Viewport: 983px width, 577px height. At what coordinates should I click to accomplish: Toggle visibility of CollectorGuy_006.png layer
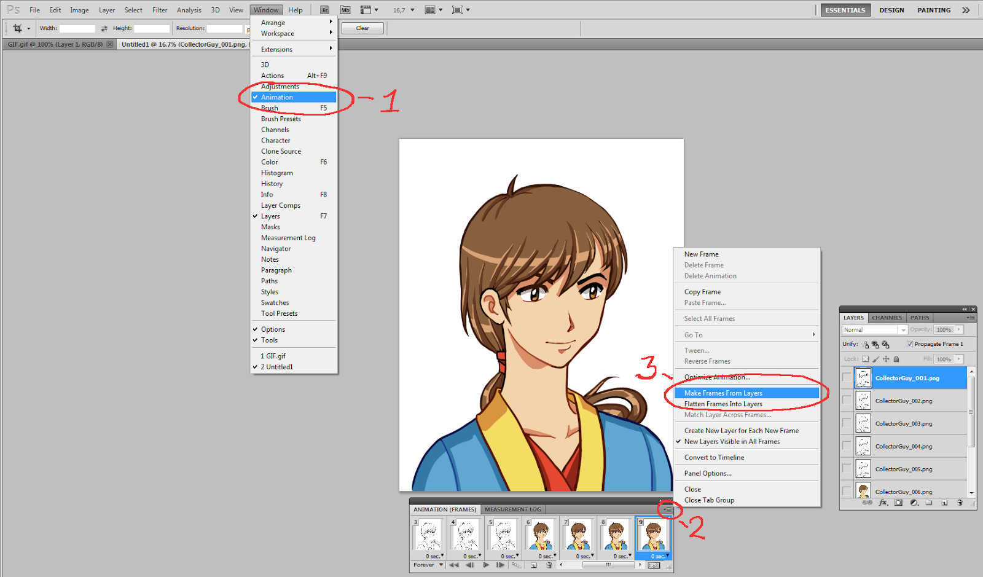(x=847, y=491)
